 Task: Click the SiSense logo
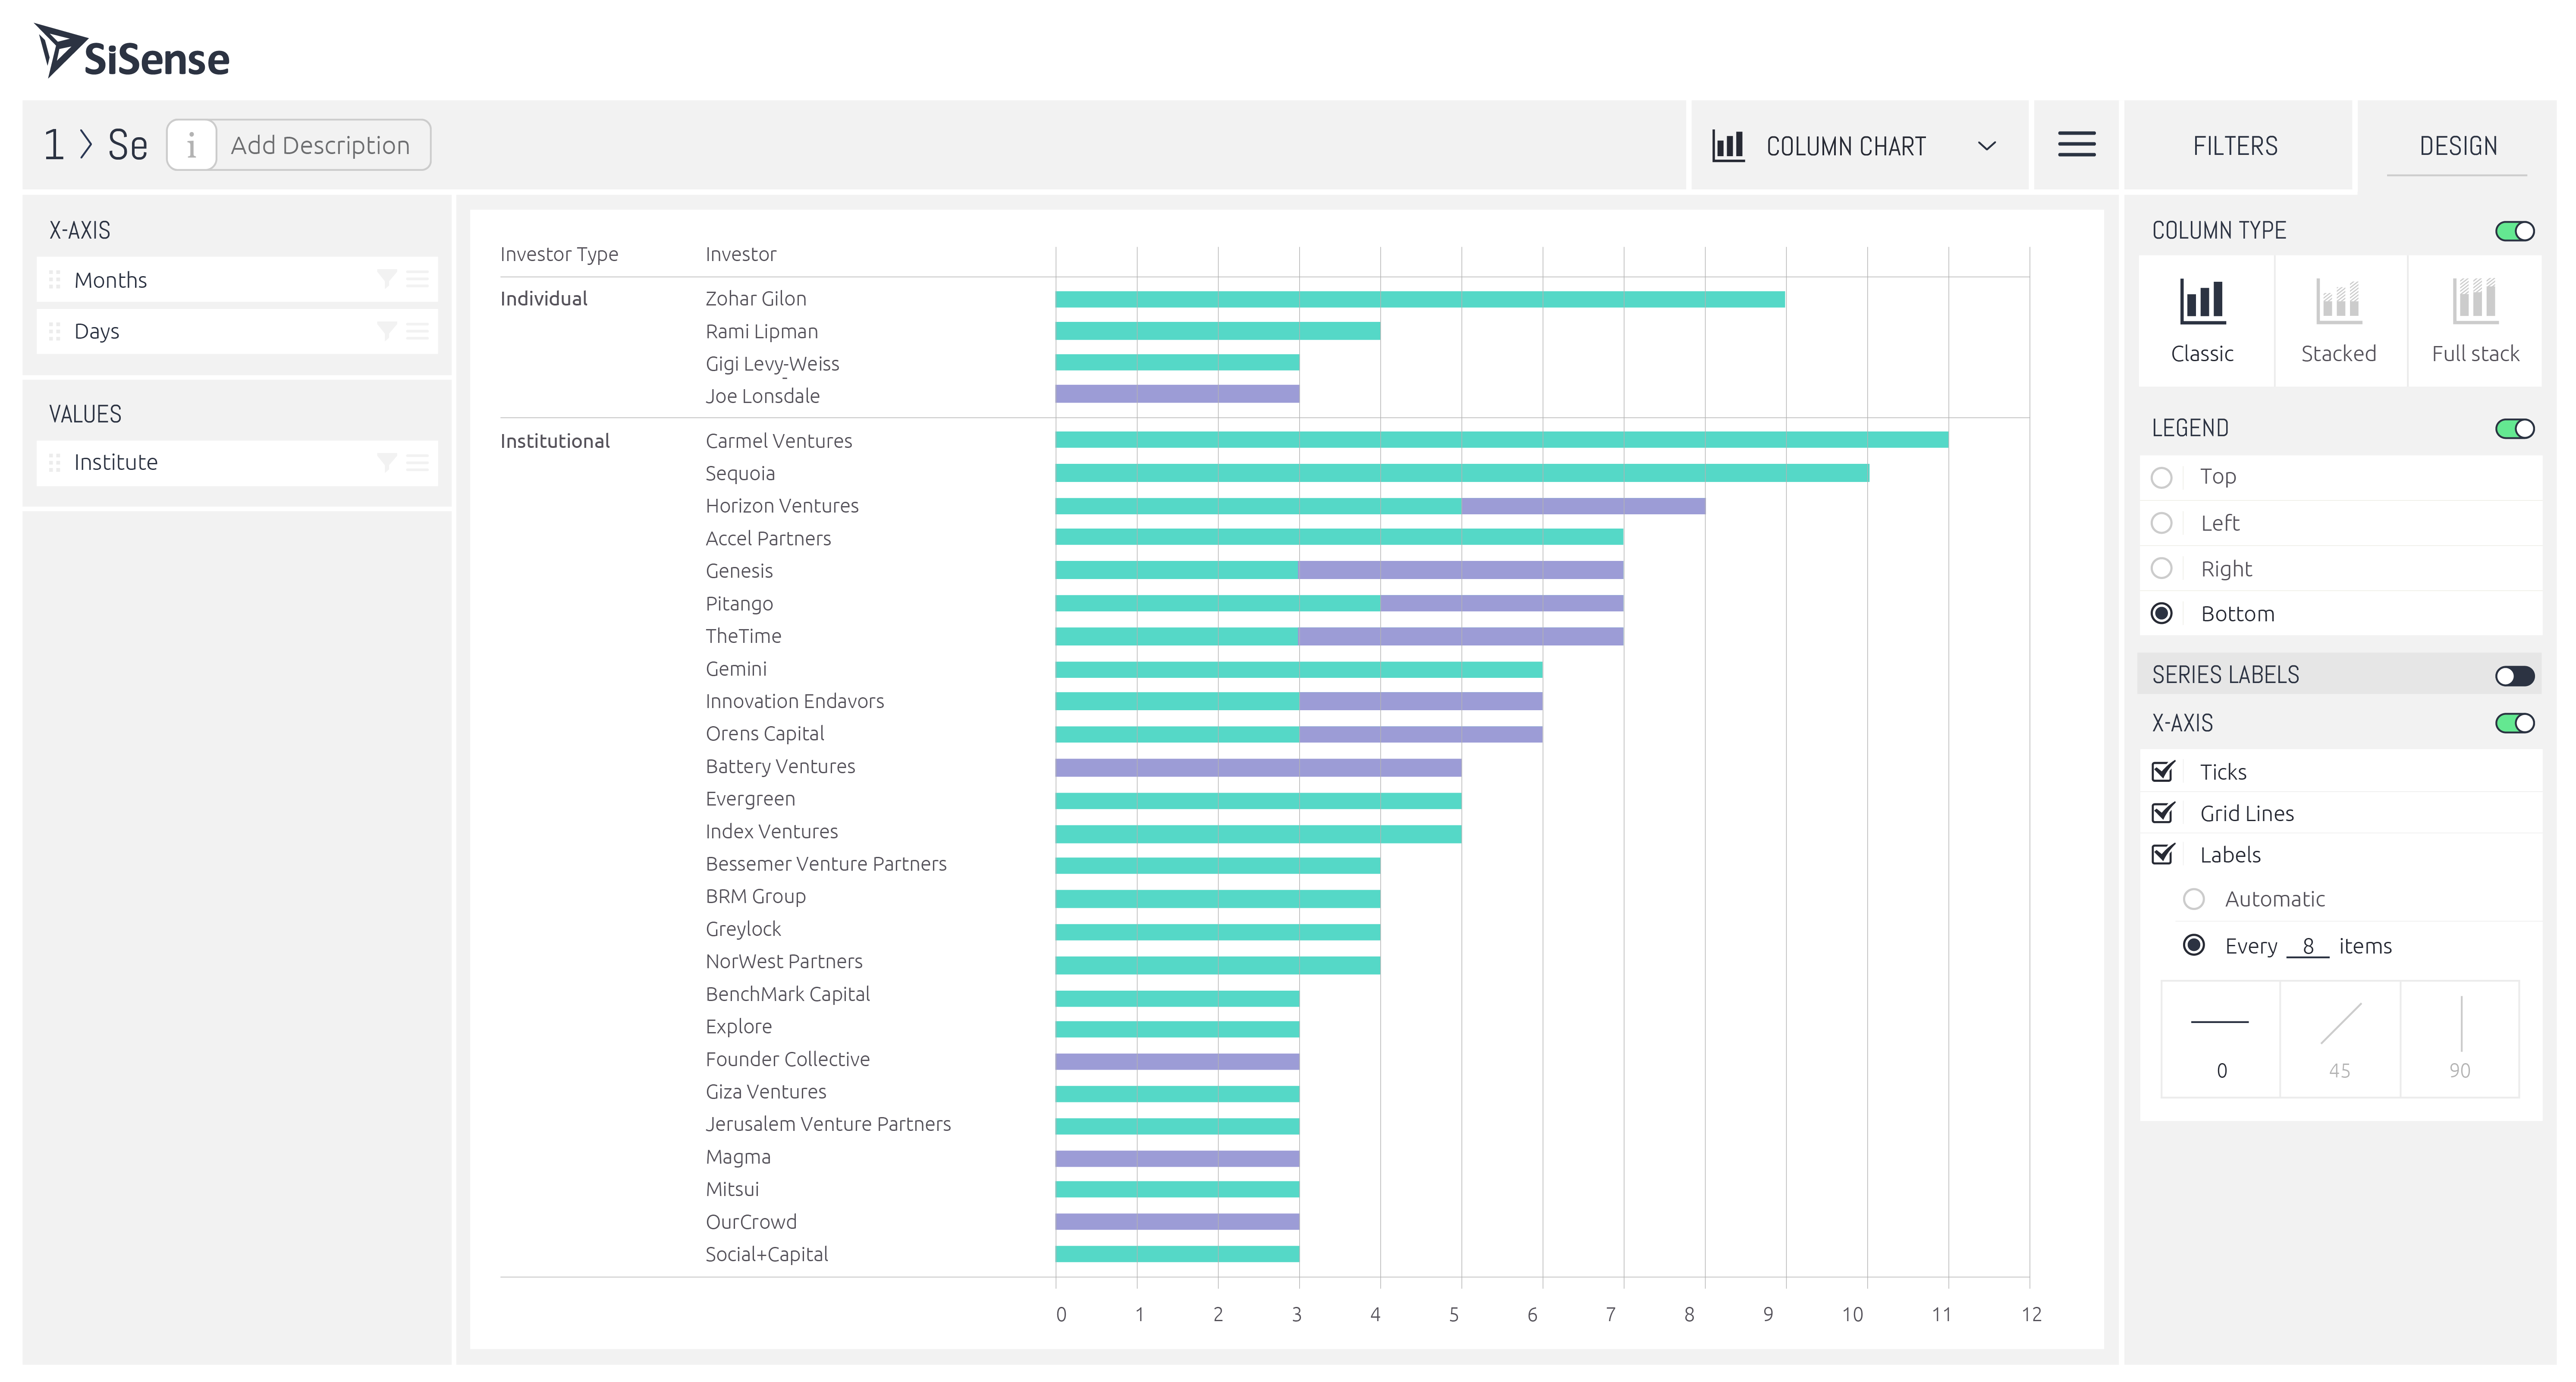(132, 51)
